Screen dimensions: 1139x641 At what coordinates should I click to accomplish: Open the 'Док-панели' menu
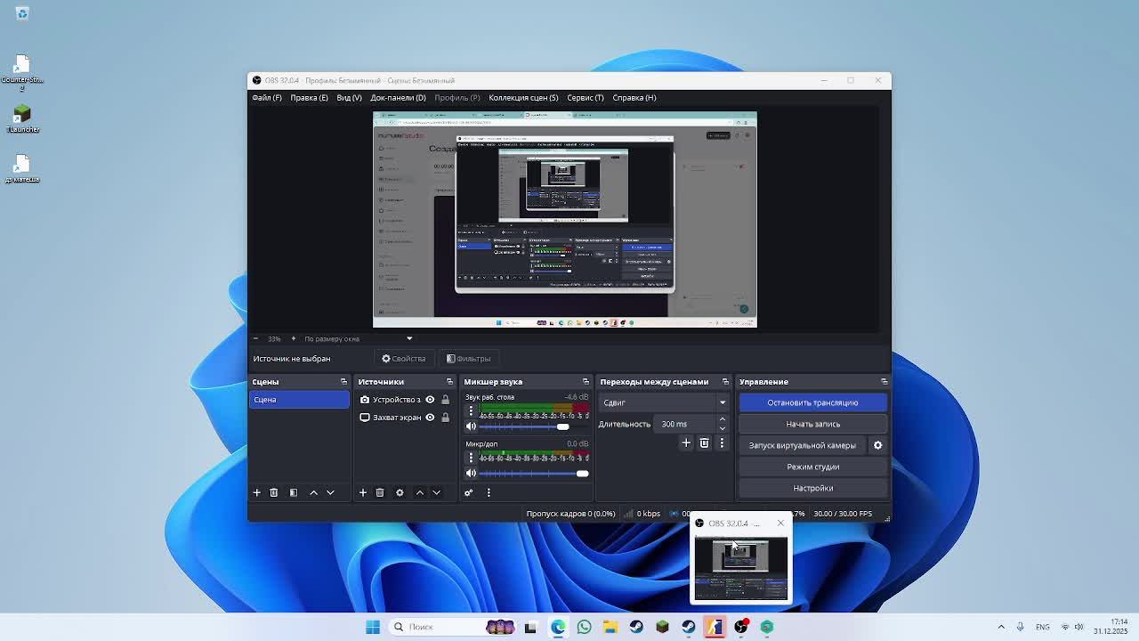(398, 98)
